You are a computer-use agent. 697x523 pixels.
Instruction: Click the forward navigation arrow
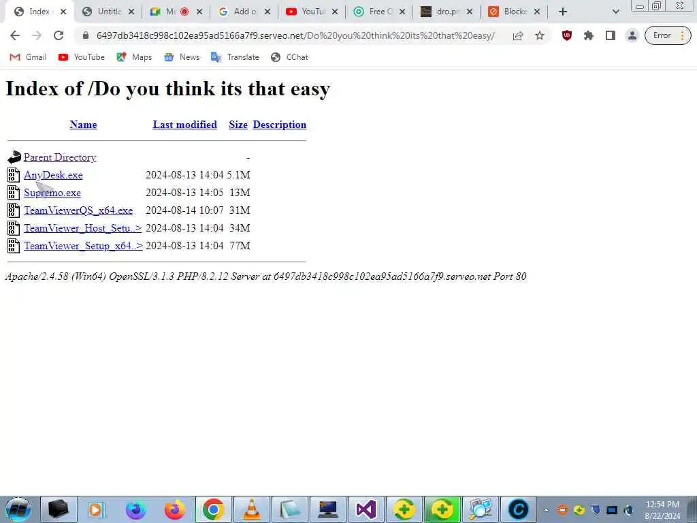click(37, 35)
